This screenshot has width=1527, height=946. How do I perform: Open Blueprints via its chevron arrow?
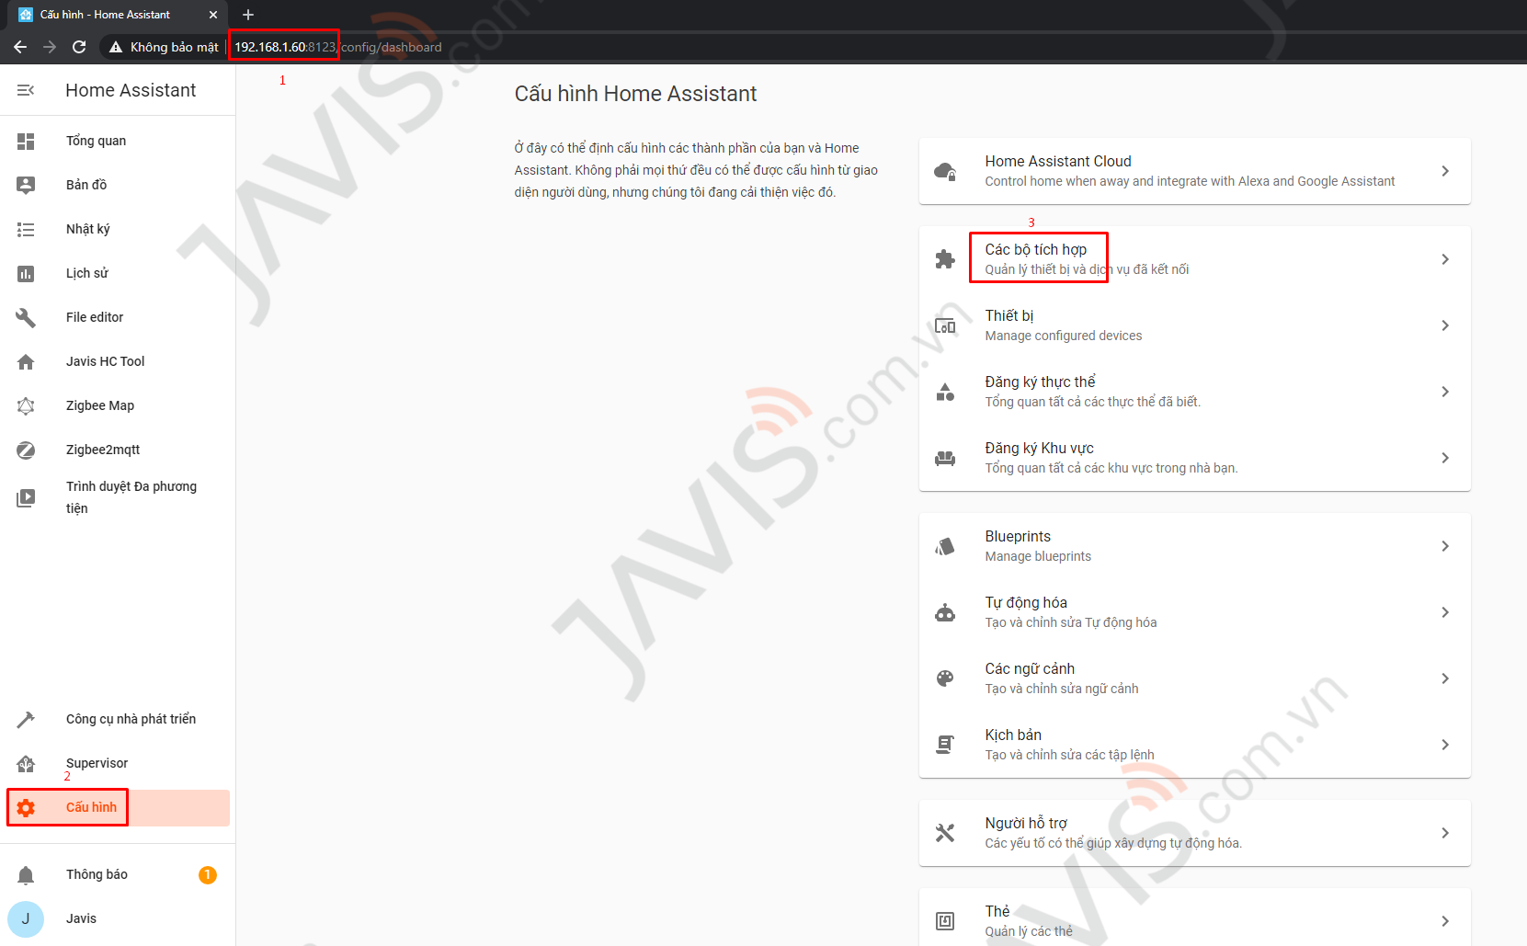[1445, 546]
